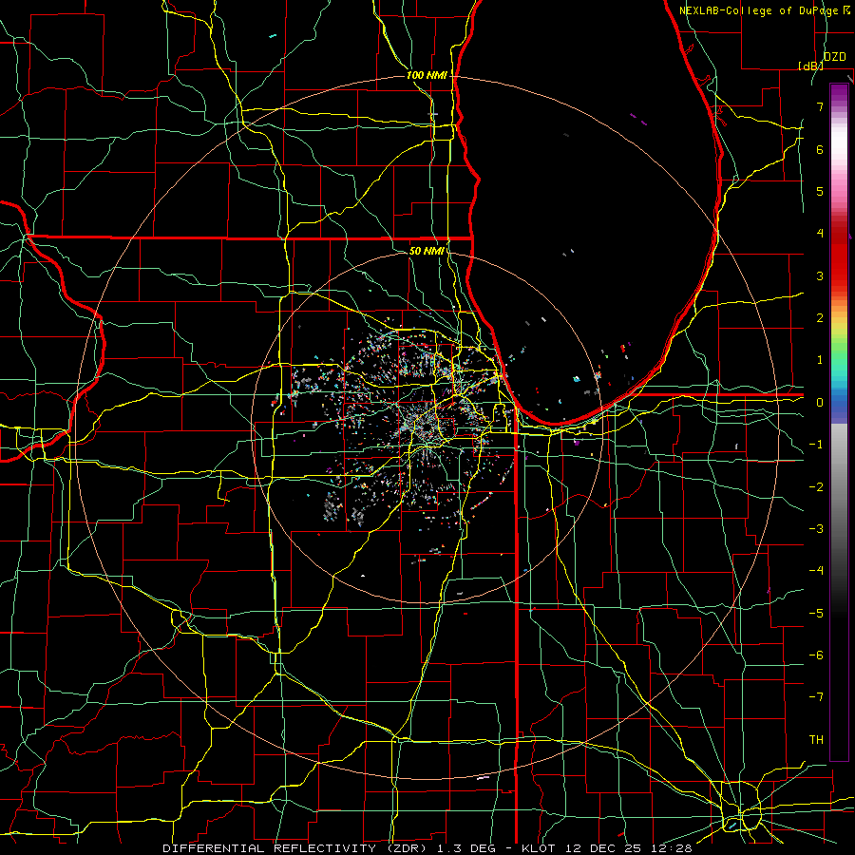Click the 6 value on the dB scale
Image resolution: width=855 pixels, height=855 pixels.
[820, 149]
